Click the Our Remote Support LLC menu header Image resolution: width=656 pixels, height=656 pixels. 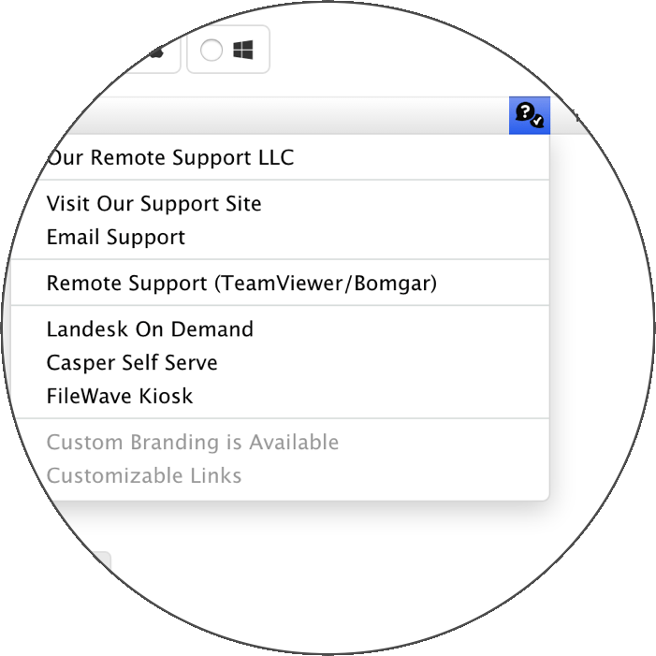[x=170, y=158]
